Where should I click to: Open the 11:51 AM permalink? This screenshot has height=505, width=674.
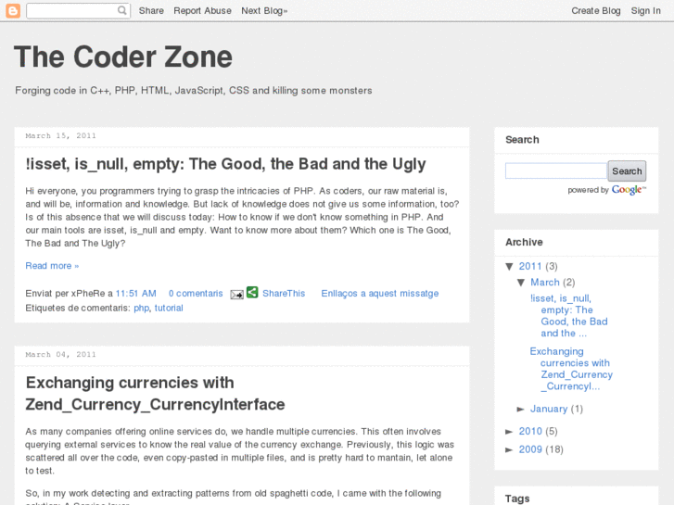(x=136, y=294)
